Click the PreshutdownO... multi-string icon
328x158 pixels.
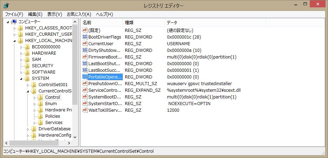tap(85, 84)
